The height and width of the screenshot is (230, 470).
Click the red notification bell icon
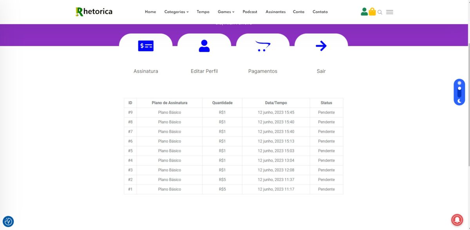tap(456, 220)
